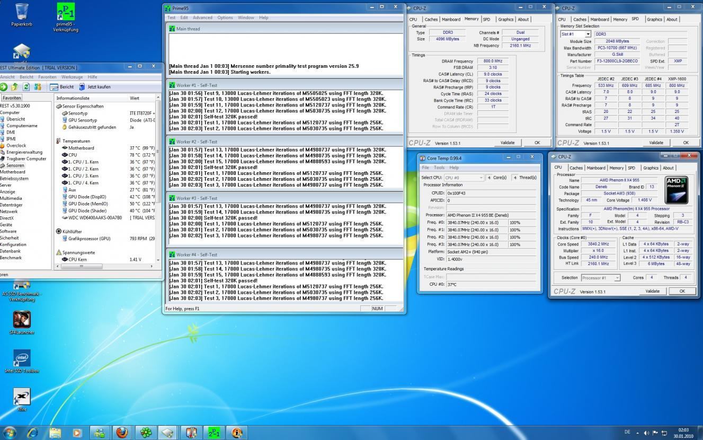
Task: Click the users icon in EVEREST toolbar
Action: click(38, 87)
